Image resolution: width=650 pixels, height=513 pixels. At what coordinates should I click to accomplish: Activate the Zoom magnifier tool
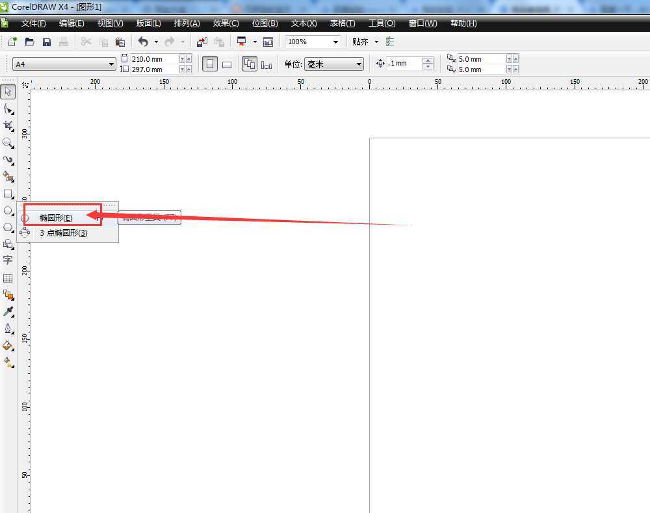point(8,143)
